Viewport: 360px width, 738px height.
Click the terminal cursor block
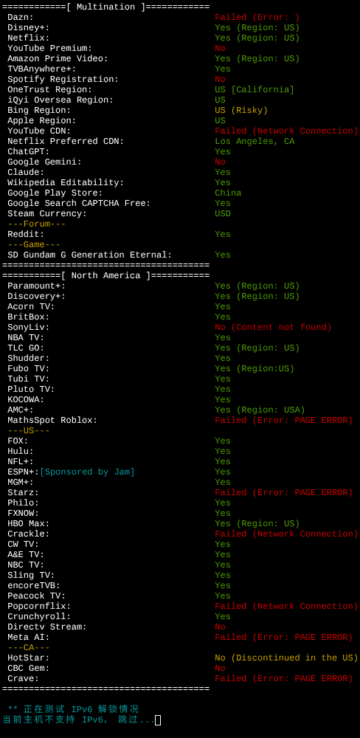[158, 720]
